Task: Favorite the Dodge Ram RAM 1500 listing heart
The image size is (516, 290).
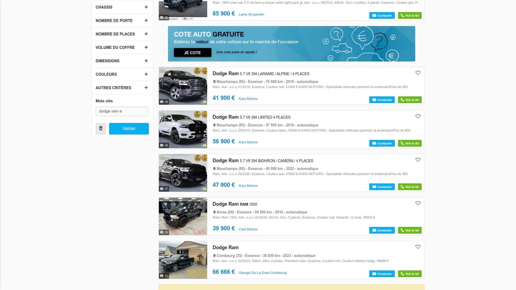Action: pos(418,203)
